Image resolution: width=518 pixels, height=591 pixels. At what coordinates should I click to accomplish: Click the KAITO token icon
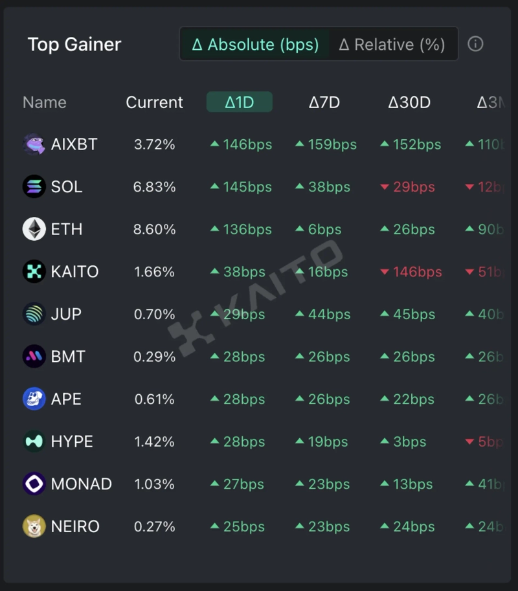coord(34,272)
